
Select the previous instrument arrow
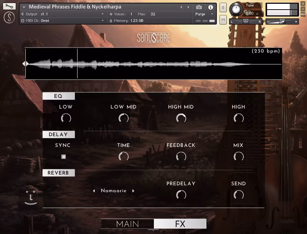click(182, 7)
